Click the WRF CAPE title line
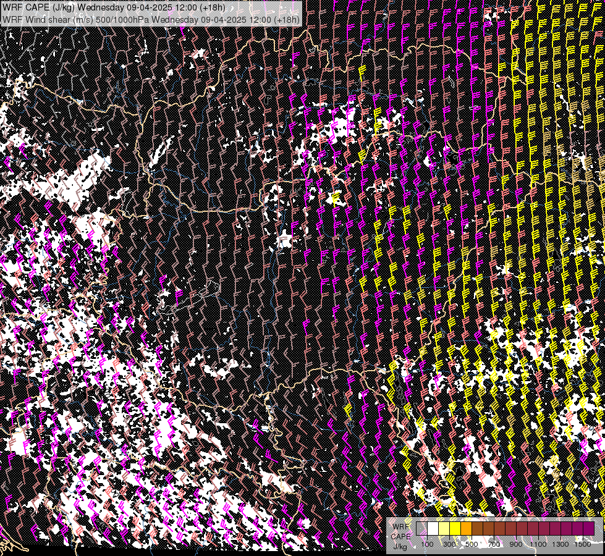Screen dimensions: 605x556 click(114, 7)
